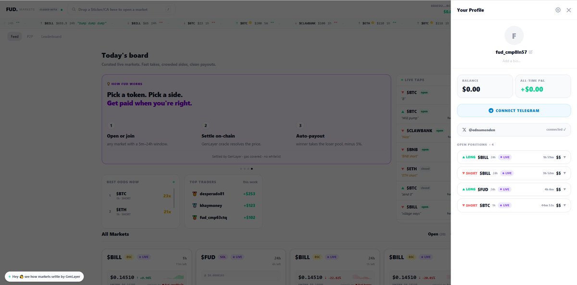Click the slash shortcut key icon
This screenshot has width=577, height=285.
click(x=168, y=9)
